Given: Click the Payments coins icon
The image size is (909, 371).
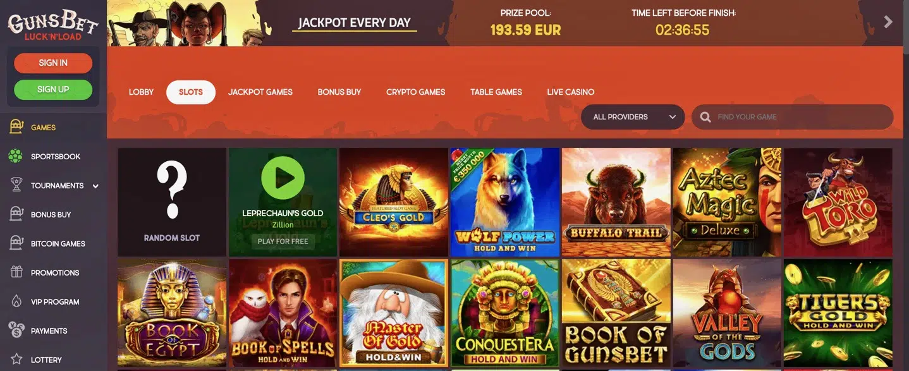Looking at the screenshot, I should [x=16, y=330].
